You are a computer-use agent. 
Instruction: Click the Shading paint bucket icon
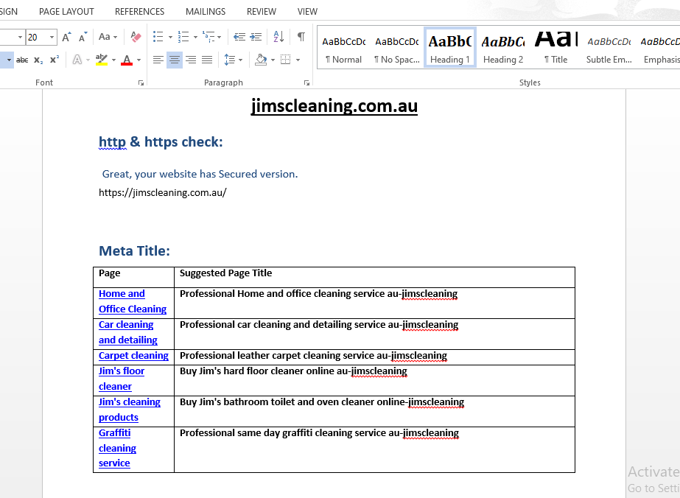pyautogui.click(x=261, y=60)
